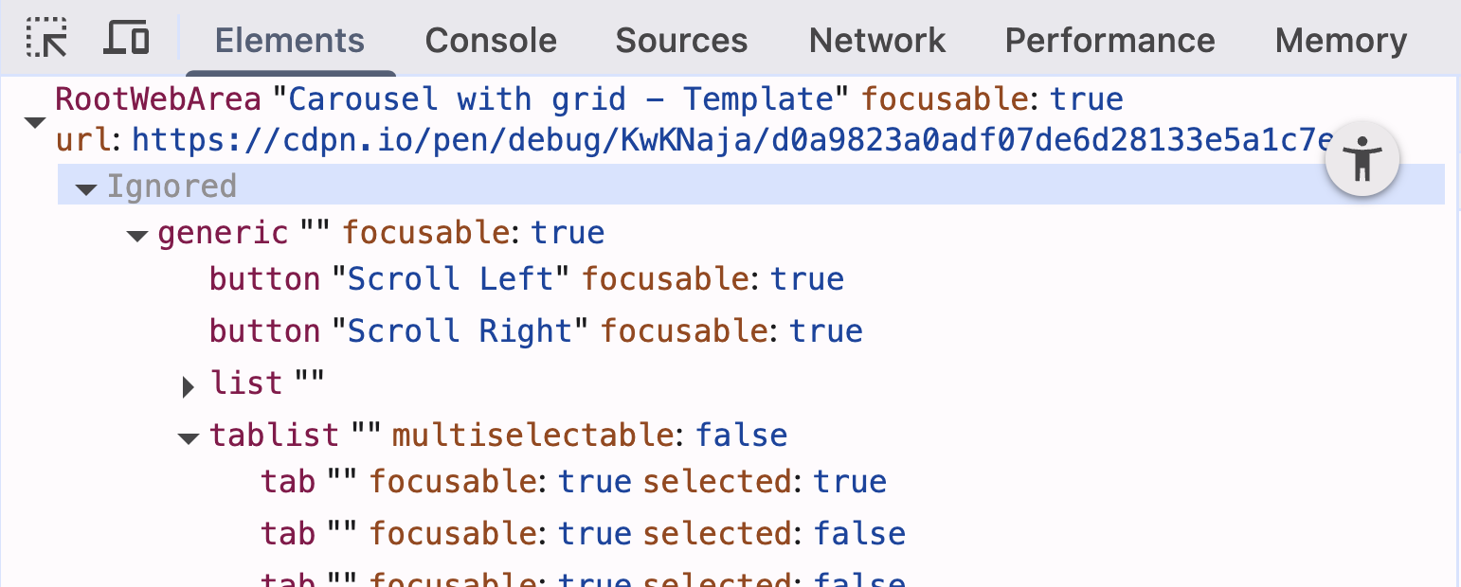Open the Performance tab
The width and height of the screenshot is (1461, 587).
(x=1109, y=40)
